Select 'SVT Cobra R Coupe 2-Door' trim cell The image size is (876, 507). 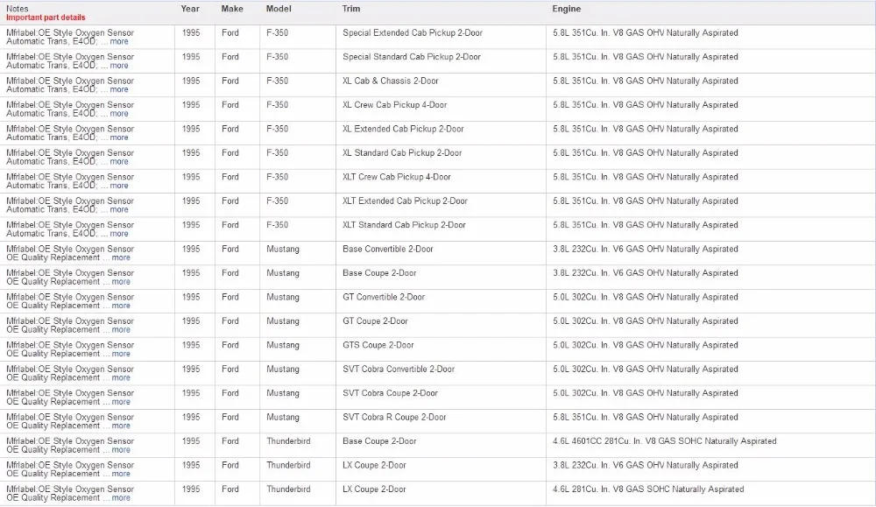394,417
